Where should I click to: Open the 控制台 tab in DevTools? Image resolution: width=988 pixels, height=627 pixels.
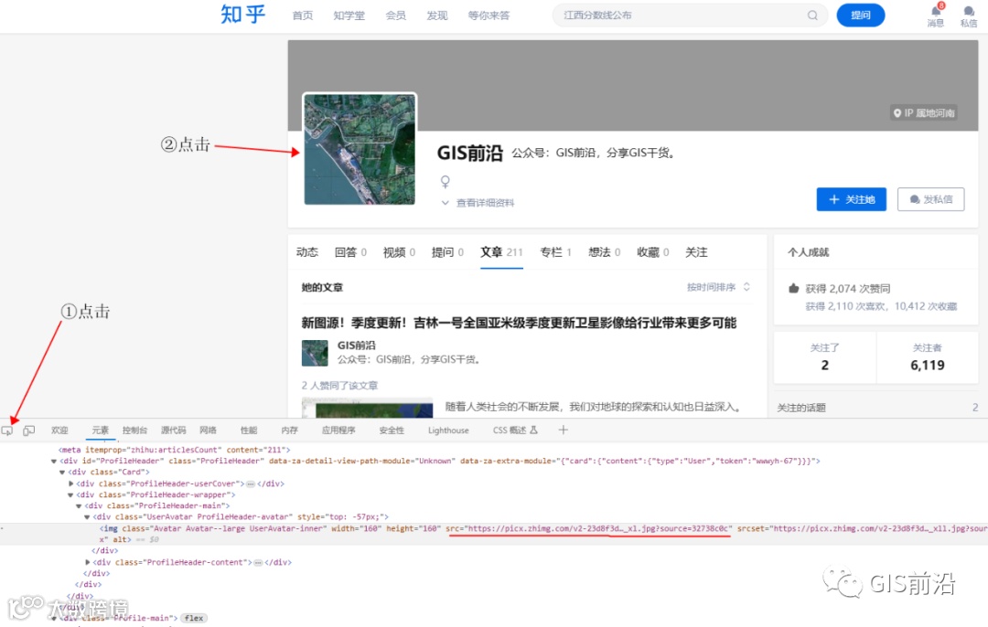pos(134,430)
